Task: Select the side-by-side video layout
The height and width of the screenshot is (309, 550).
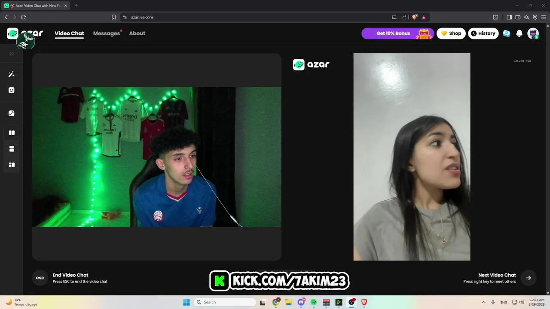Action: (x=12, y=133)
